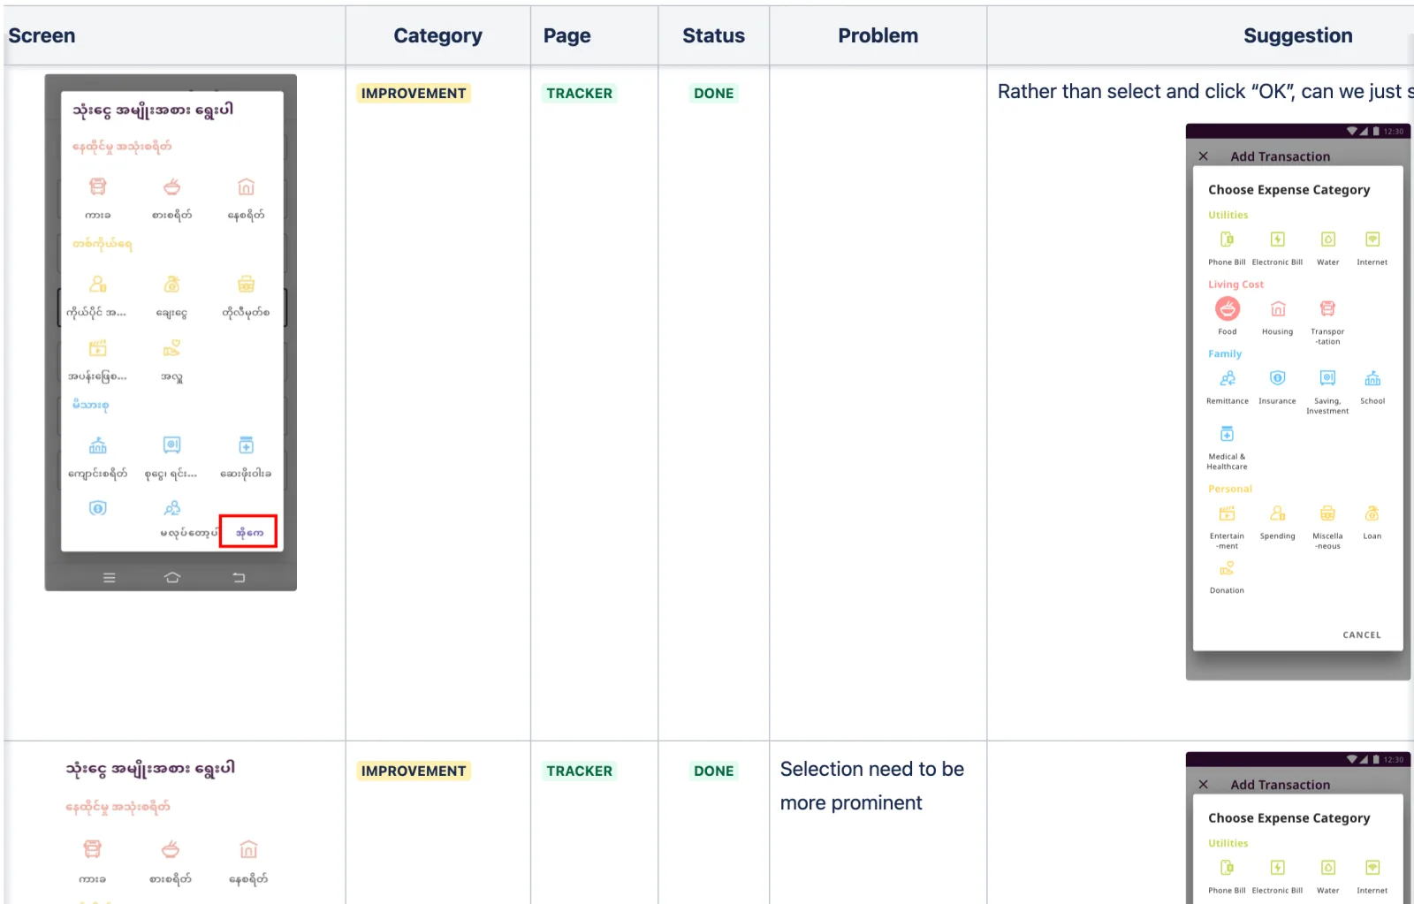Select the ကျောင်းစရိတ် school icon in Burmese screenshot
This screenshot has height=904, width=1414.
click(98, 445)
